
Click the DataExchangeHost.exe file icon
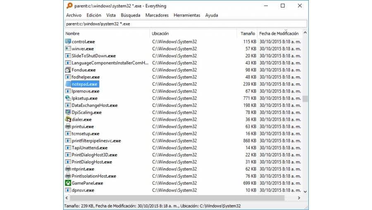68,105
